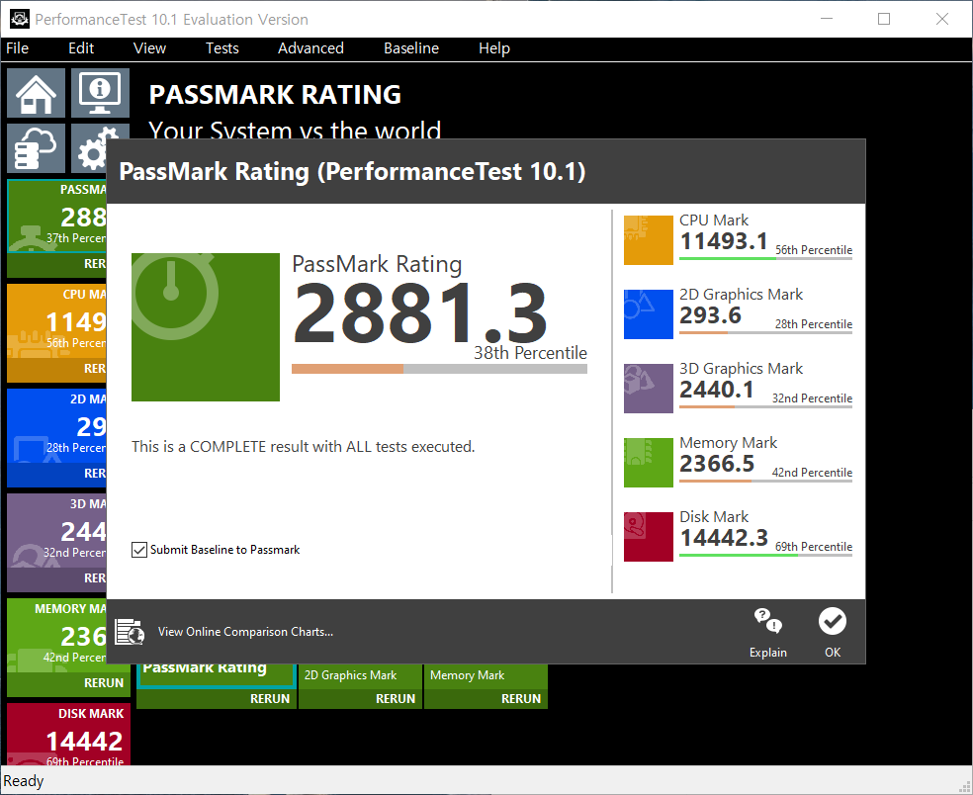This screenshot has height=795, width=973.
Task: Click the Memory Mark percentile bar
Action: coord(765,481)
